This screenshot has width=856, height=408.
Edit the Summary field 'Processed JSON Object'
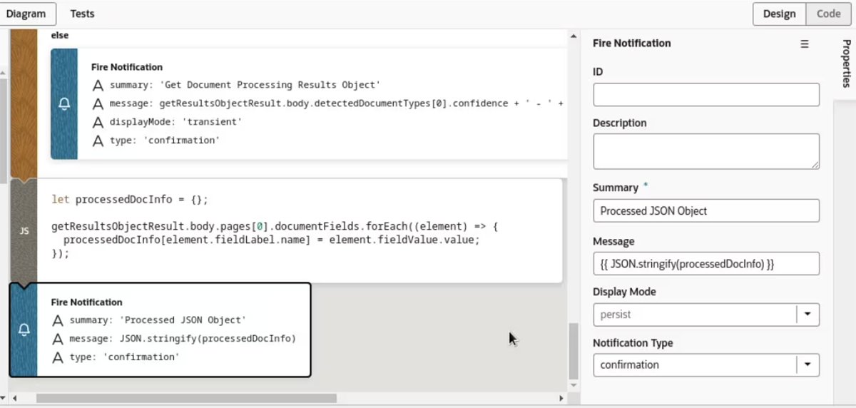[705, 211]
